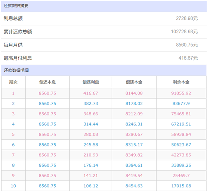
Task: Select principal cell 8280.67
Action: point(134,134)
